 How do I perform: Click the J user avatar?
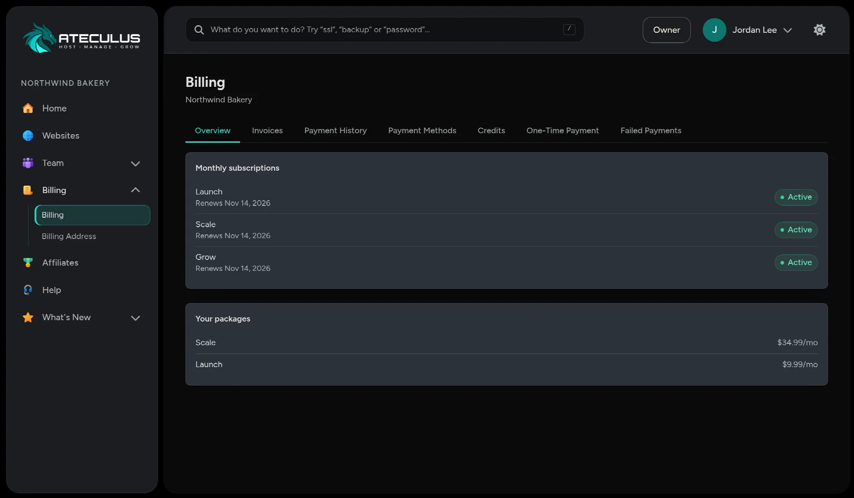pyautogui.click(x=715, y=30)
